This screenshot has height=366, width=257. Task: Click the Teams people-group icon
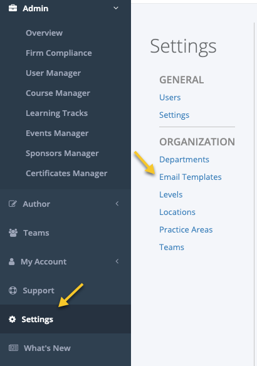coord(13,233)
